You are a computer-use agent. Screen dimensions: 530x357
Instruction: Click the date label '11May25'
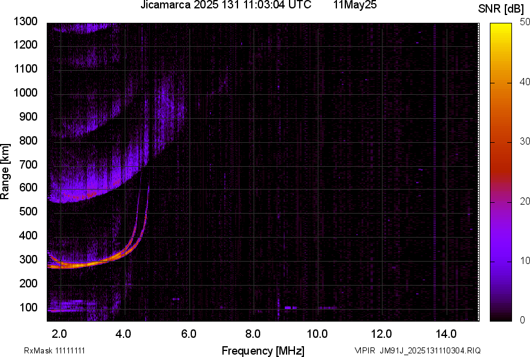pyautogui.click(x=355, y=5)
